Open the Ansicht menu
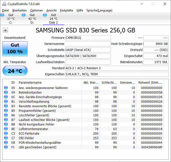The width and height of the screenshot is (171, 162). coord(51,10)
